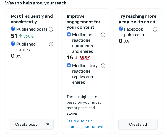Expand the arrow dropdown beside Create post

click(x=48, y=124)
